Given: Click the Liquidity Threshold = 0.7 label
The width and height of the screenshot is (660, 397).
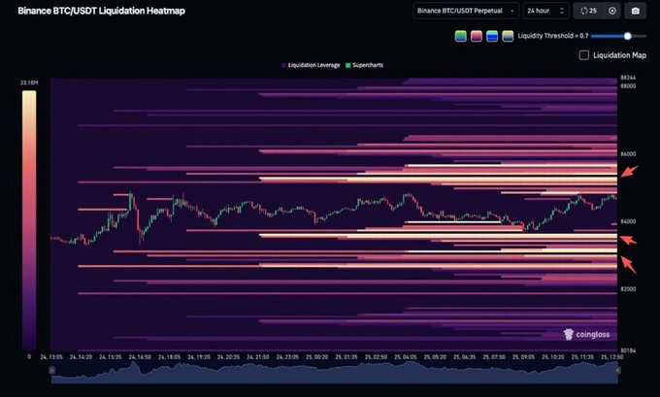Looking at the screenshot, I should pyautogui.click(x=553, y=36).
